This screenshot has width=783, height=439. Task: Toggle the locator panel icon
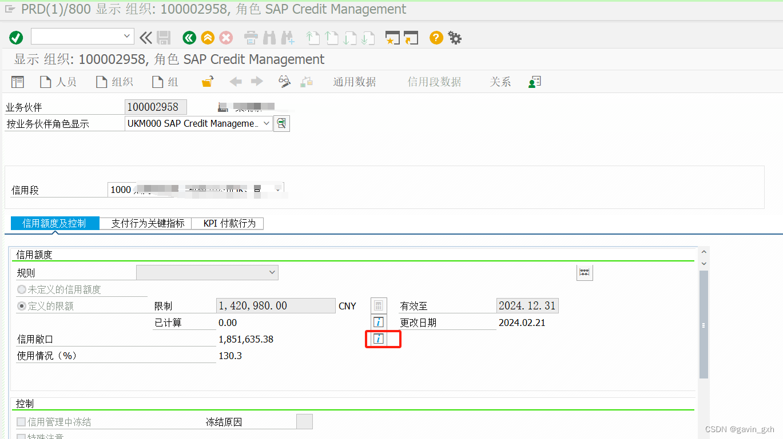pos(18,82)
